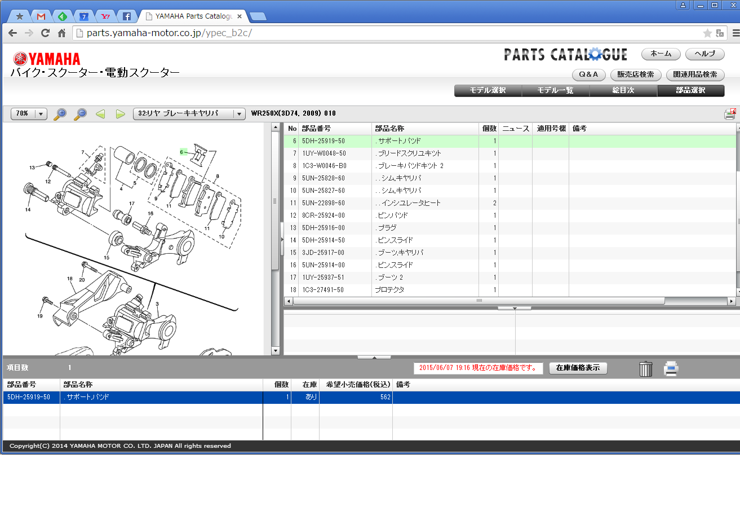
Task: Open the Chrome menu hamburger icon
Action: pos(736,33)
